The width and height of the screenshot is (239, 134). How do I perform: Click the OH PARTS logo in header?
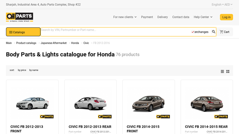click(19, 17)
